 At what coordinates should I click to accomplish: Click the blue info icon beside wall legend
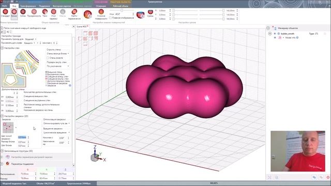[x=70, y=85]
